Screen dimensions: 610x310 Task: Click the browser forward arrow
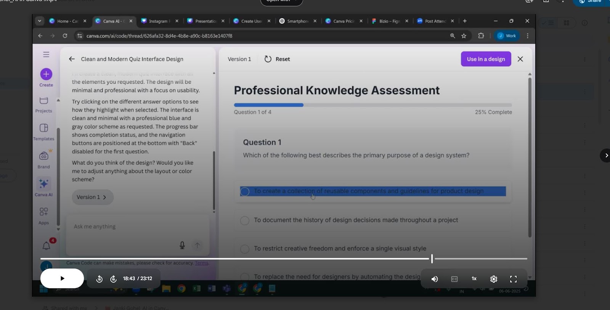pyautogui.click(x=53, y=36)
